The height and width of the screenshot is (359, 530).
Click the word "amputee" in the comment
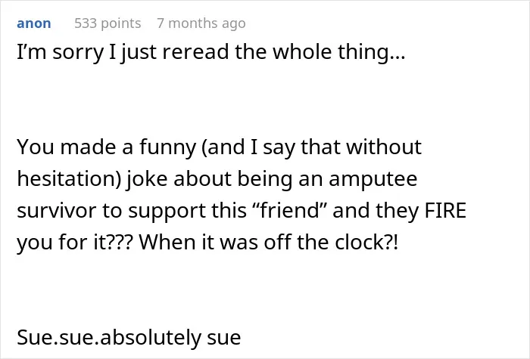pyautogui.click(x=373, y=179)
